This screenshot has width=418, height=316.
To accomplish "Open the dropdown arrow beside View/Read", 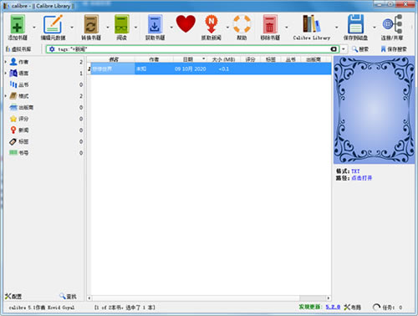I will pyautogui.click(x=135, y=28).
